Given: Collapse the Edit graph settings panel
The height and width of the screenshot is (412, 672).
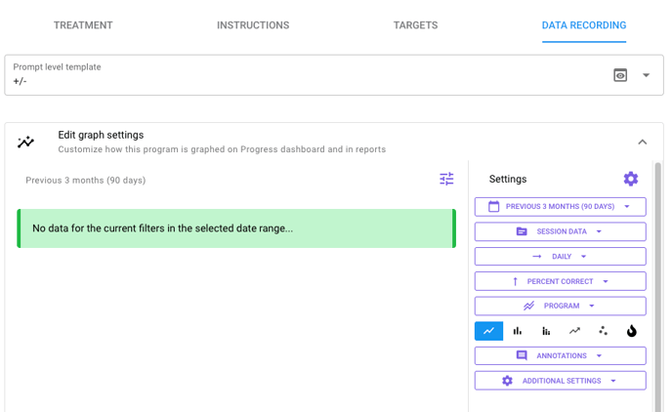Looking at the screenshot, I should 642,142.
